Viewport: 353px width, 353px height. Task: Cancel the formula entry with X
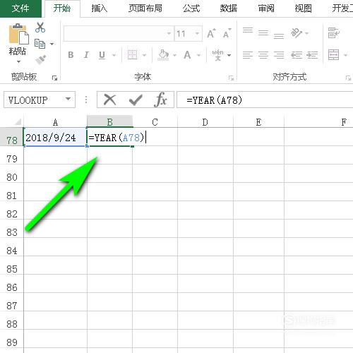pyautogui.click(x=110, y=100)
